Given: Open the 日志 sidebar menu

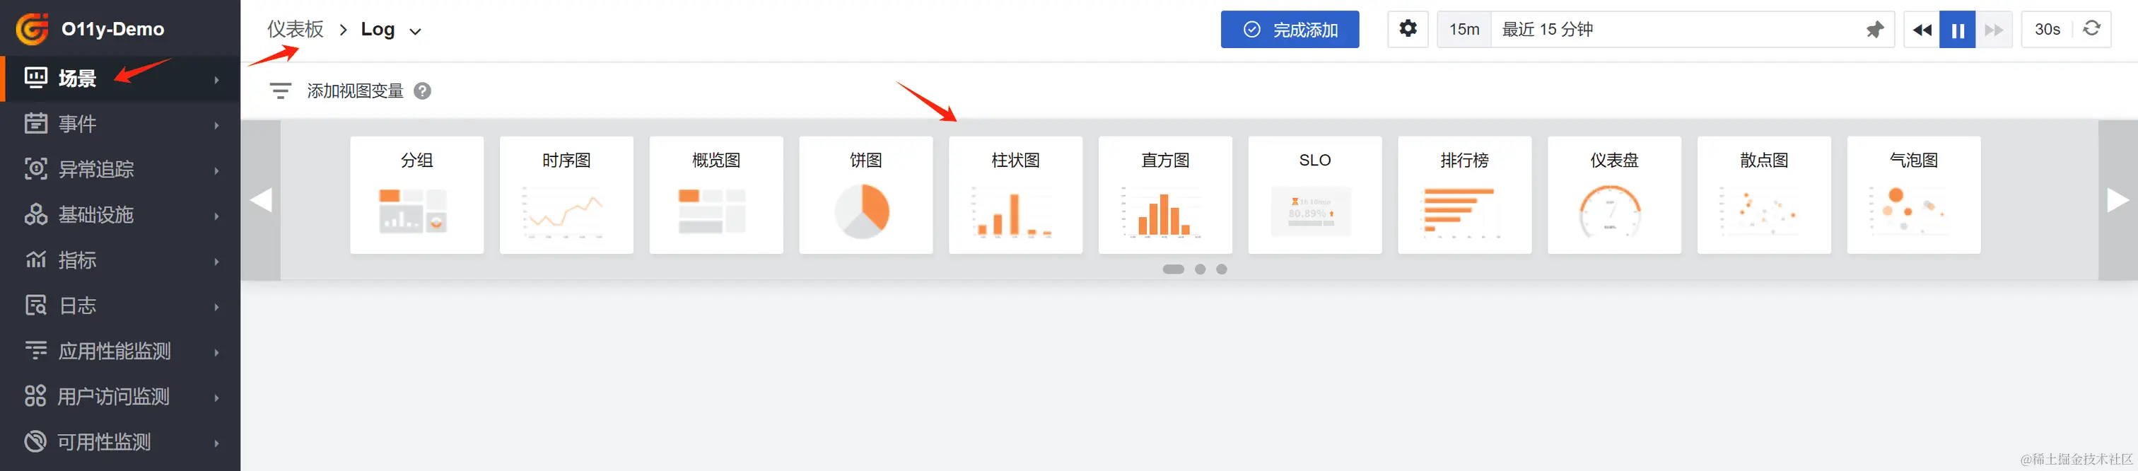Looking at the screenshot, I should click(x=120, y=306).
